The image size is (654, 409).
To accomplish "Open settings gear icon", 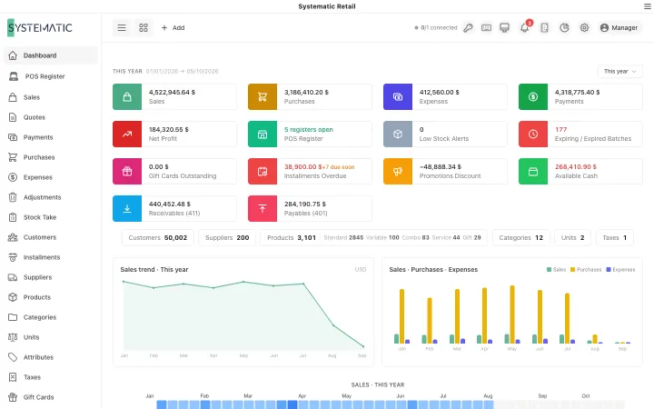I will [584, 27].
